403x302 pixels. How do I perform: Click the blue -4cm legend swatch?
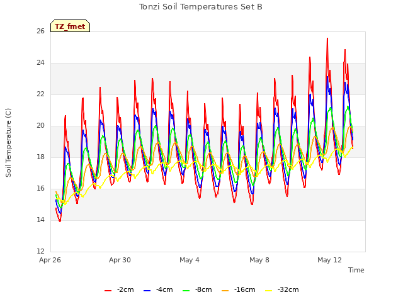click(147, 291)
